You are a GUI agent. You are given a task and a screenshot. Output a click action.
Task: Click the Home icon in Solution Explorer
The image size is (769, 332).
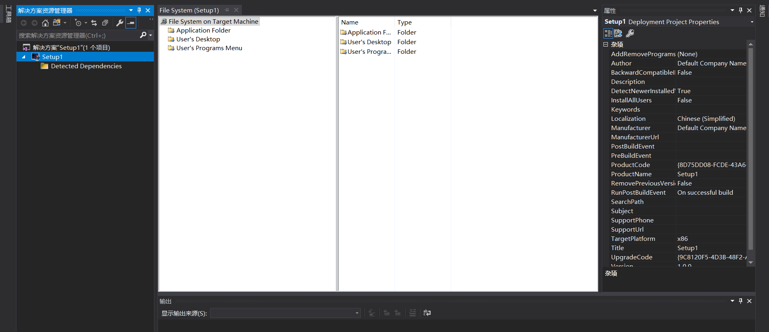(45, 23)
